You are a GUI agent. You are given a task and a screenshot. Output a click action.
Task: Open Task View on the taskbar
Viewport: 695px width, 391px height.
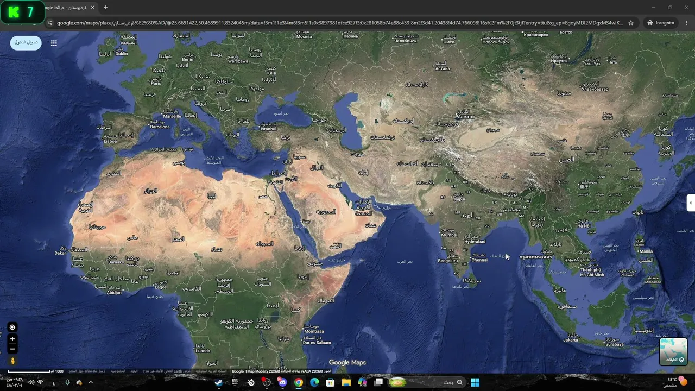click(378, 382)
